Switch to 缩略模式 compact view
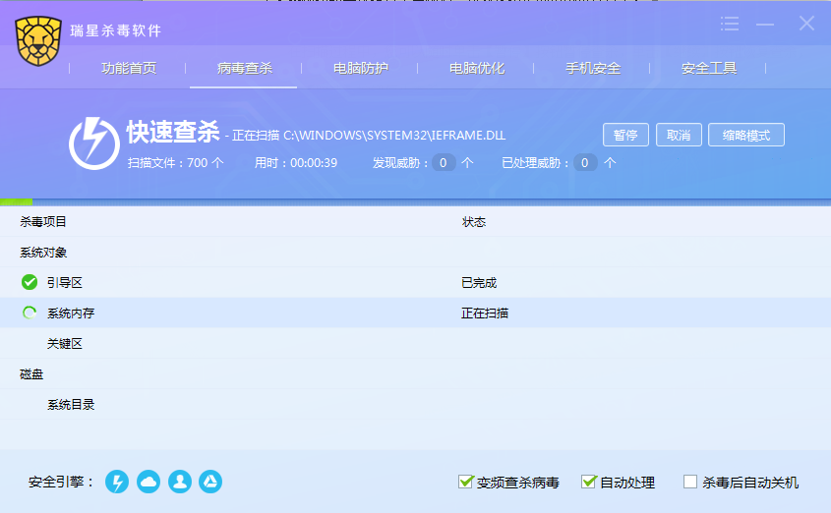The width and height of the screenshot is (831, 513). (745, 135)
